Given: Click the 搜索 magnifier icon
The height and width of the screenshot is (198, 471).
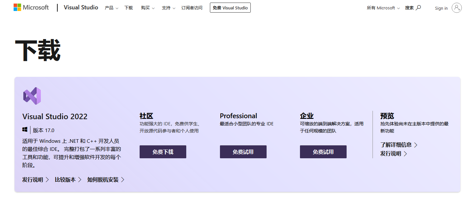Looking at the screenshot, I should (x=418, y=7).
